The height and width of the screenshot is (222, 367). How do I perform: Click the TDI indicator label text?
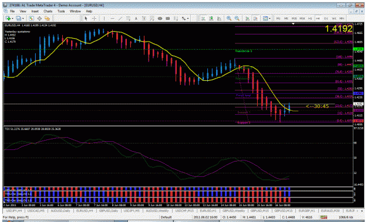coord(32,129)
